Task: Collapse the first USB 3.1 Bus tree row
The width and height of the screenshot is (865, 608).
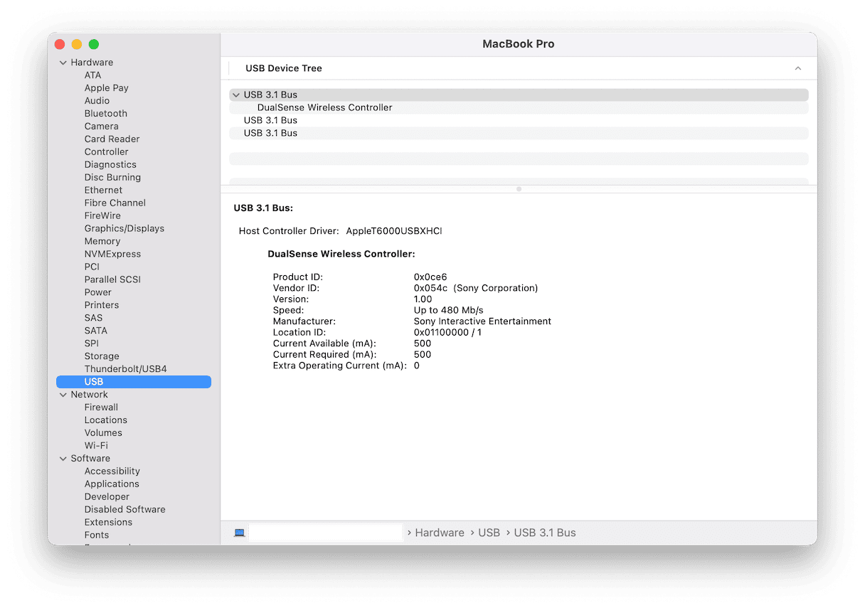Action: 236,95
